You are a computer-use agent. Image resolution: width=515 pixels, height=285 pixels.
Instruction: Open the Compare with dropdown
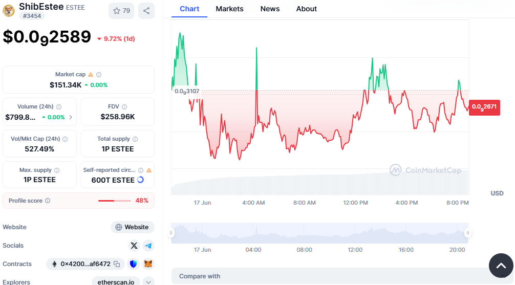point(343,276)
